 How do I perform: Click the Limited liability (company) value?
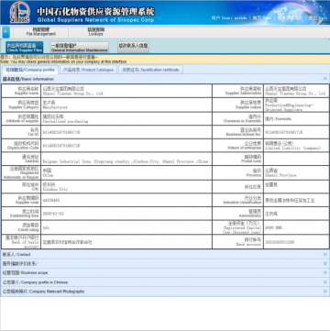coord(293,146)
